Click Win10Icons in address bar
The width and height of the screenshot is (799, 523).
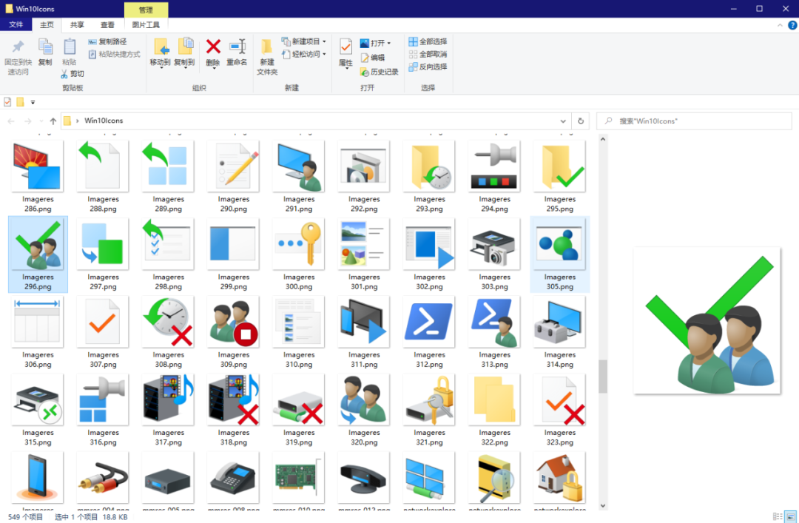coord(104,121)
